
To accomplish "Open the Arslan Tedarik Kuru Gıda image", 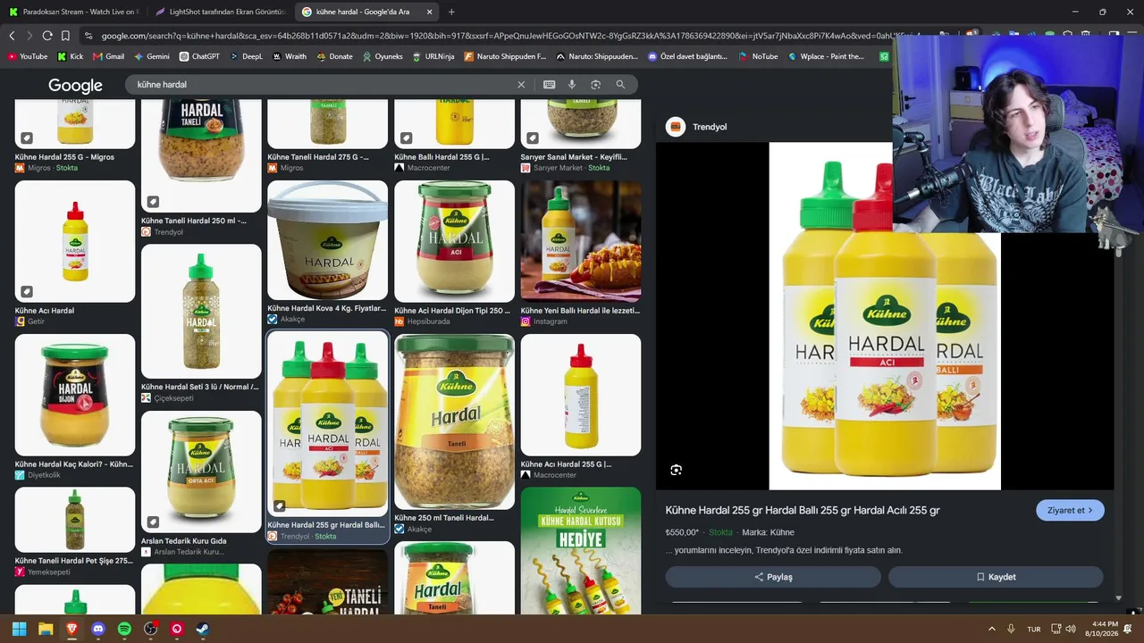I will pyautogui.click(x=201, y=472).
